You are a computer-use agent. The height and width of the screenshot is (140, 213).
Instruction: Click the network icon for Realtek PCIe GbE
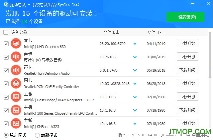pyautogui.click(x=16, y=83)
